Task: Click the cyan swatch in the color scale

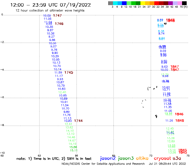Action: [115, 3]
